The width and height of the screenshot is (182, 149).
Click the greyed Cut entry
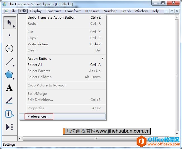pos(62,32)
